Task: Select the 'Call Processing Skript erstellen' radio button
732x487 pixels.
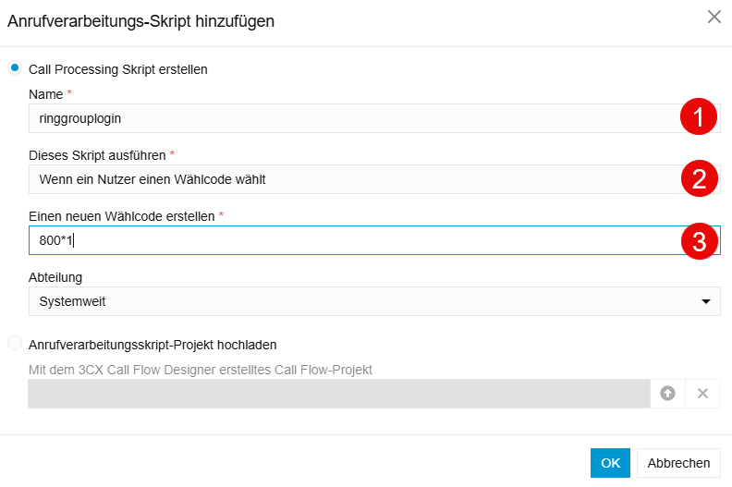Action: pyautogui.click(x=15, y=68)
